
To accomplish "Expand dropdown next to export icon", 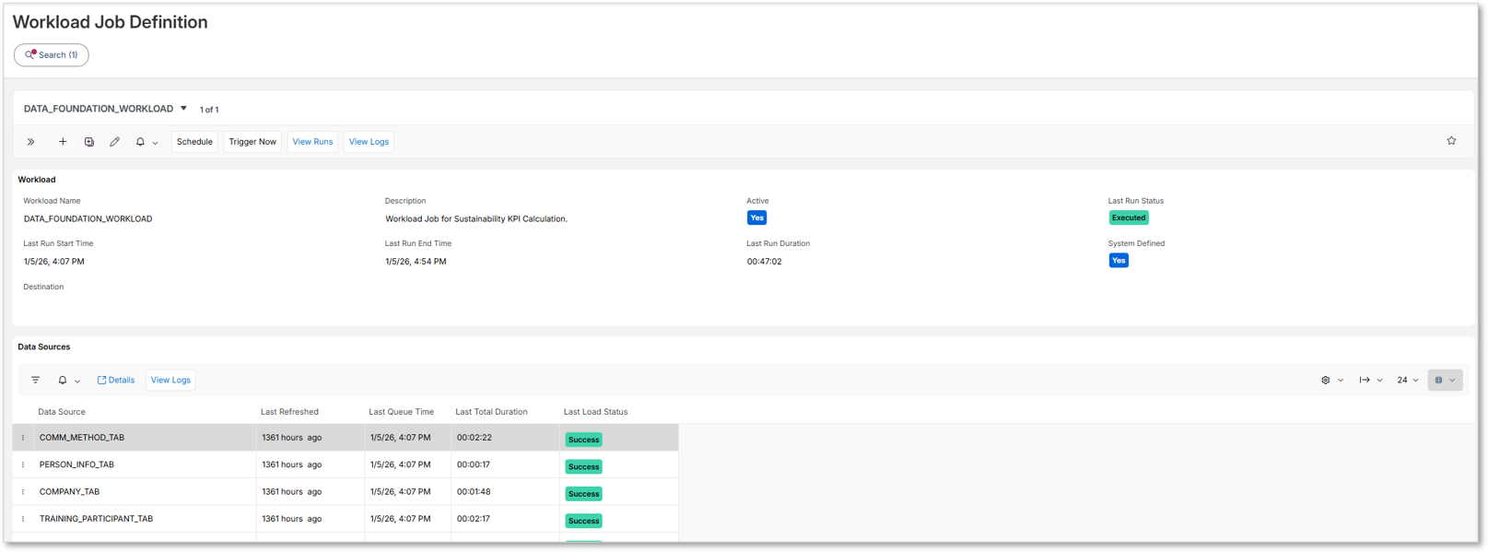I will click(1380, 381).
